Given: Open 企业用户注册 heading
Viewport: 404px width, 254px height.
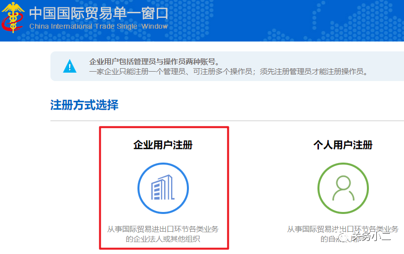Looking at the screenshot, I should pyautogui.click(x=163, y=145).
